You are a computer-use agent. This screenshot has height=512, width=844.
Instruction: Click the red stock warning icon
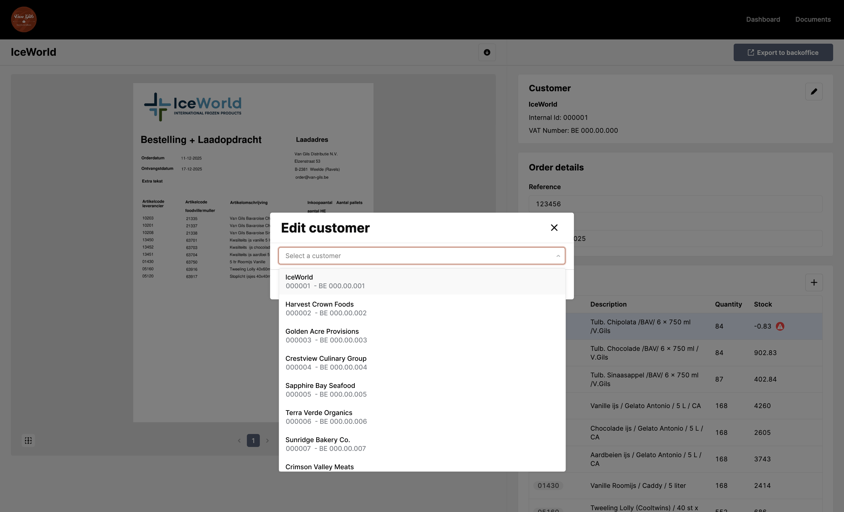(x=780, y=326)
